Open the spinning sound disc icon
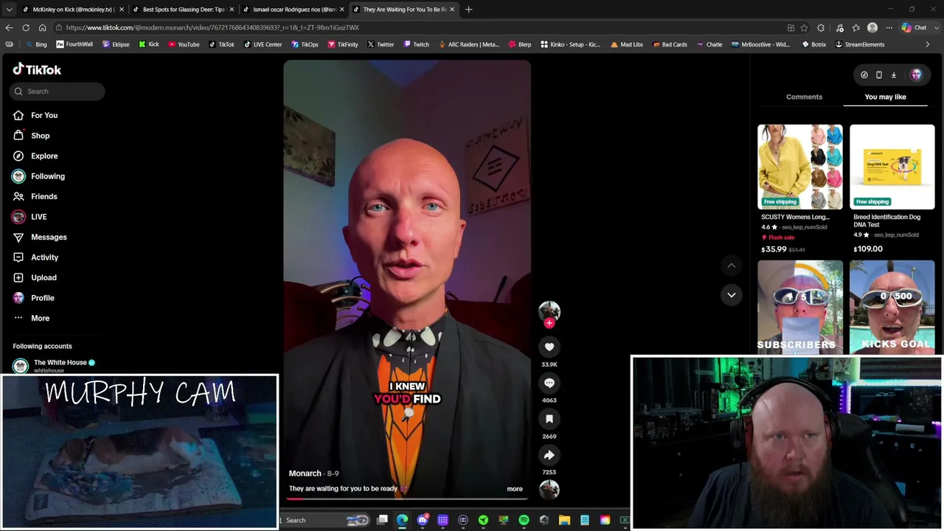 tap(549, 489)
